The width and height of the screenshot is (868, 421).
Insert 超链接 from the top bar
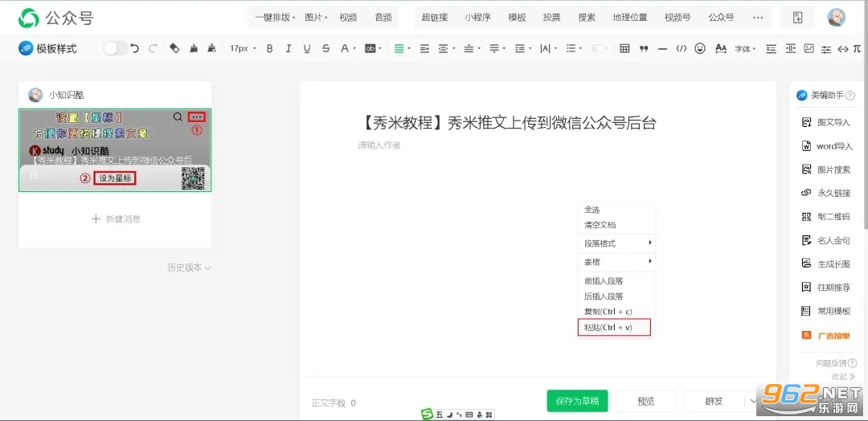pyautogui.click(x=434, y=18)
